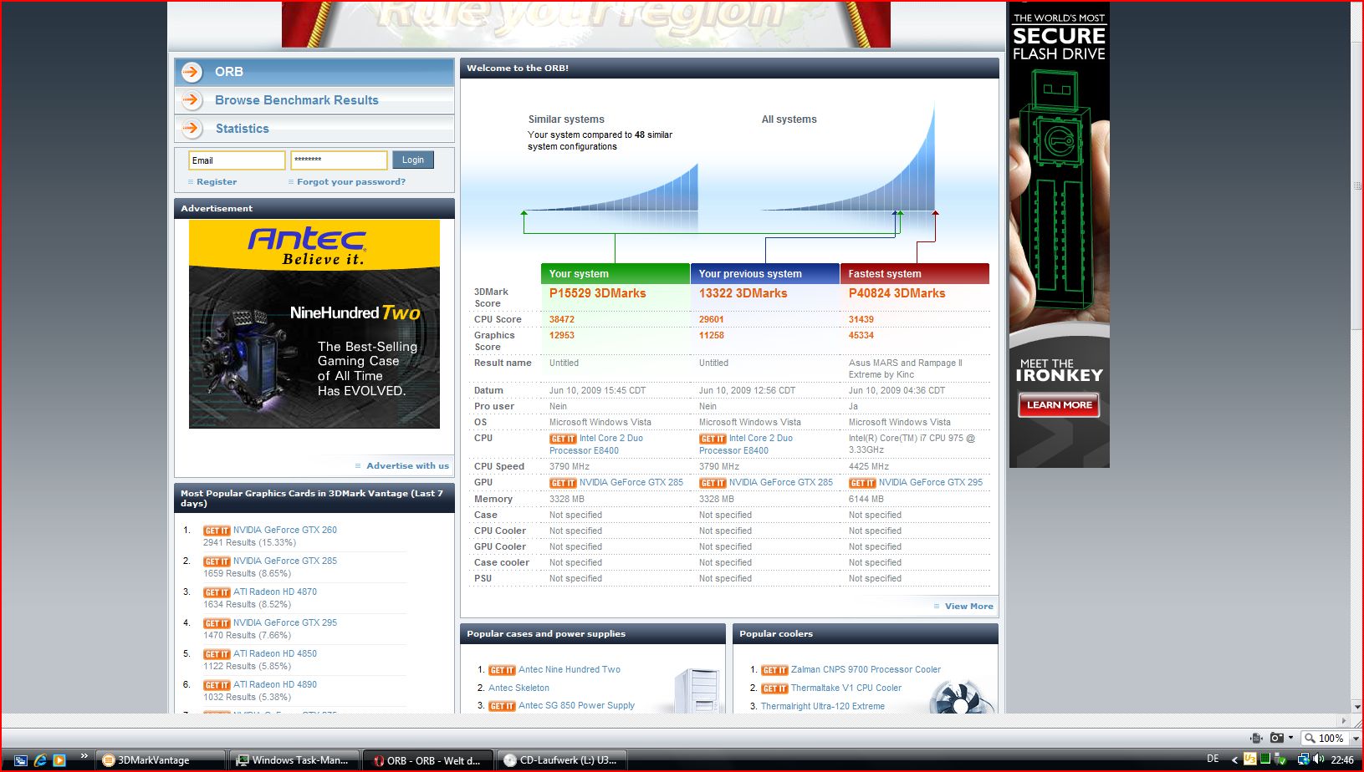Open the volume speaker tray icon
1364x772 pixels.
pos(1319,759)
